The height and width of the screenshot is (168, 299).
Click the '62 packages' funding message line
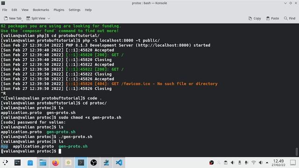point(61,26)
